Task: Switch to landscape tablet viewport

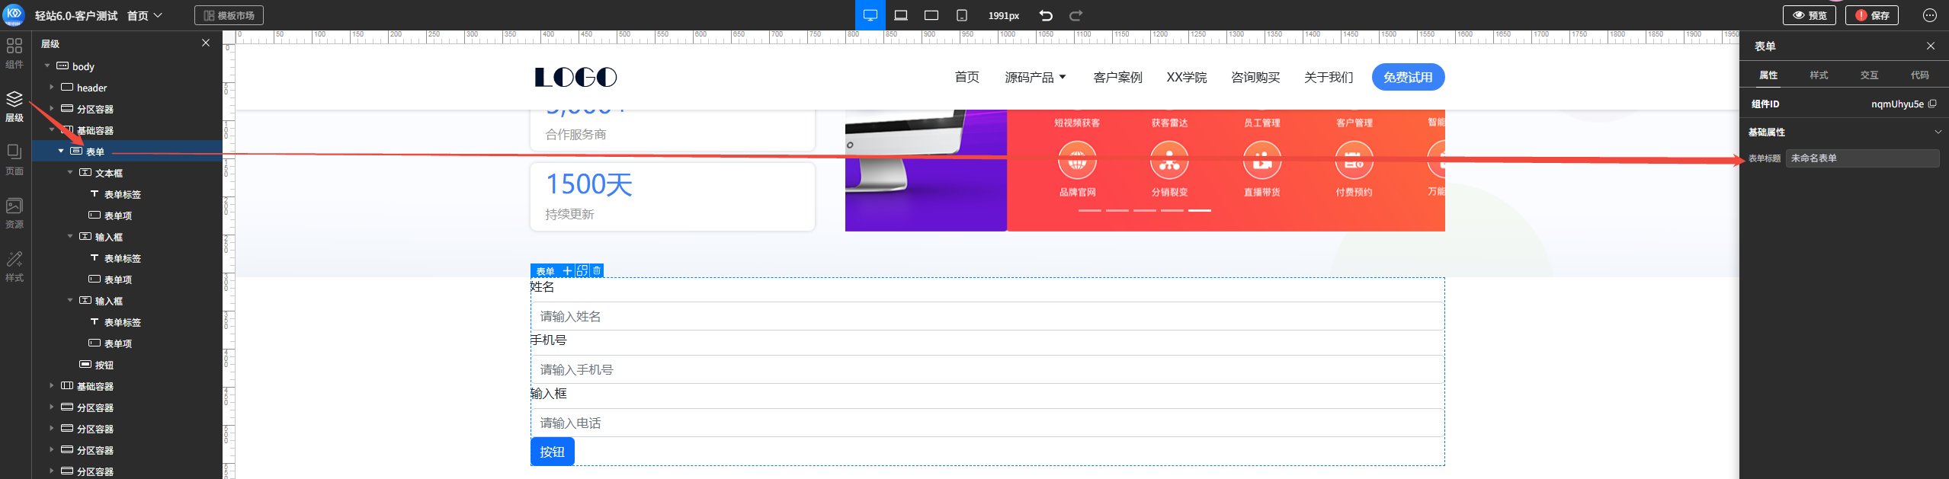Action: 931,15
